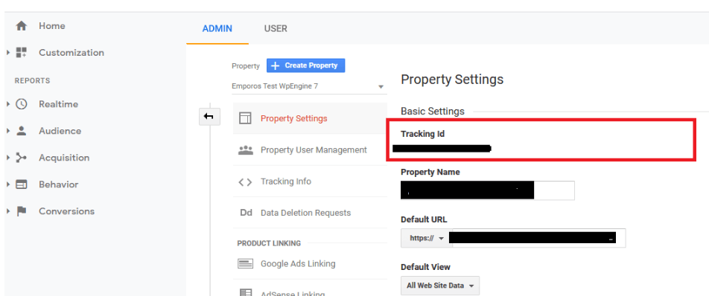Open the Customization dashboard icon
This screenshot has height=296, width=709.
22,52
